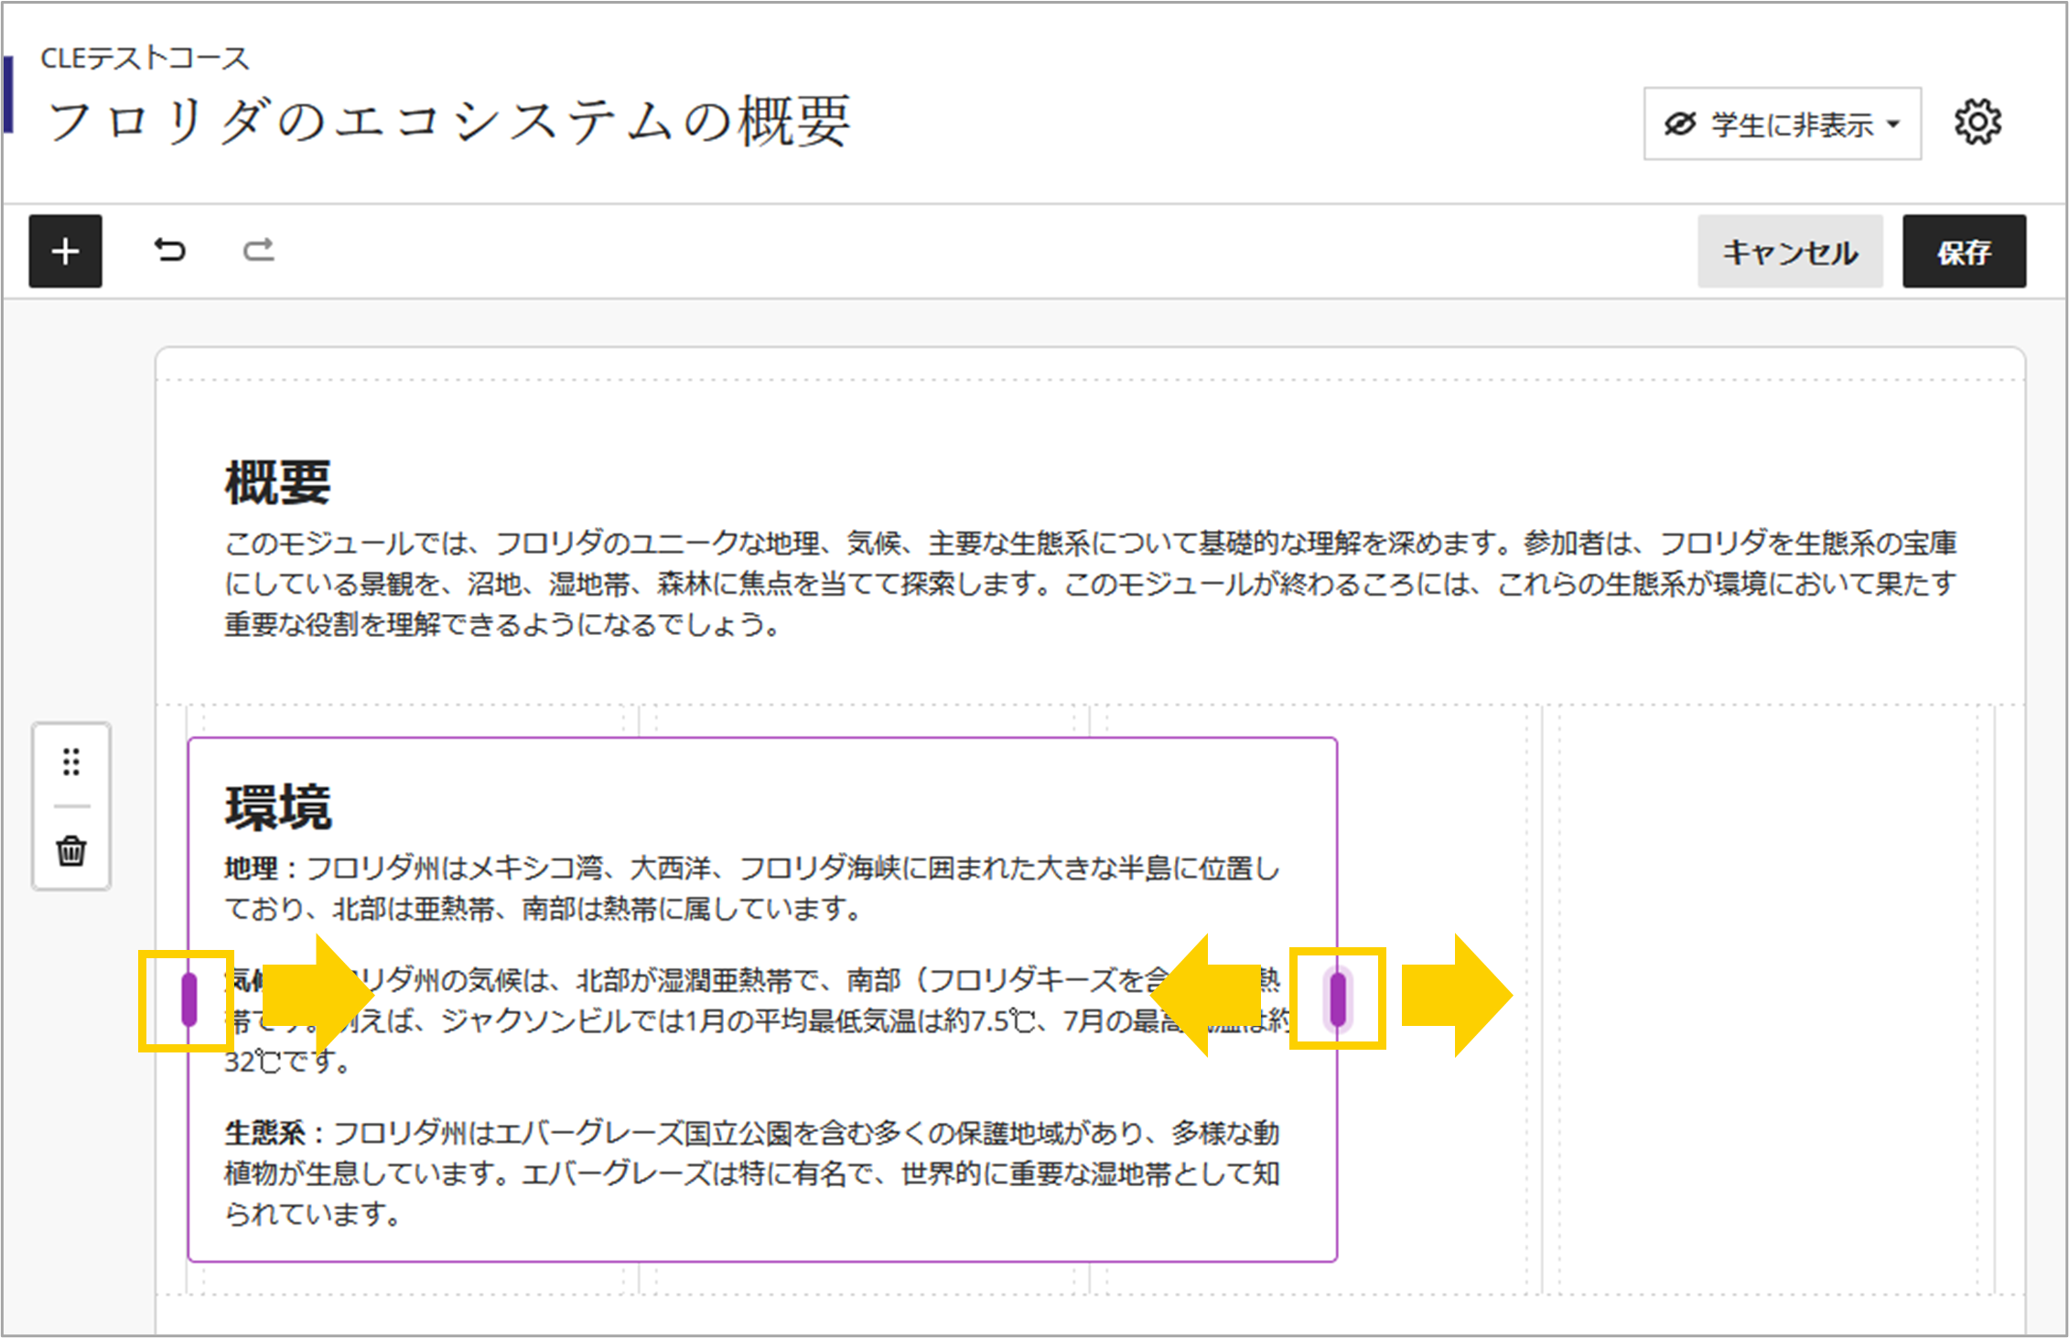Click the 環境 heading
The height and width of the screenshot is (1338, 2069).
tap(278, 807)
